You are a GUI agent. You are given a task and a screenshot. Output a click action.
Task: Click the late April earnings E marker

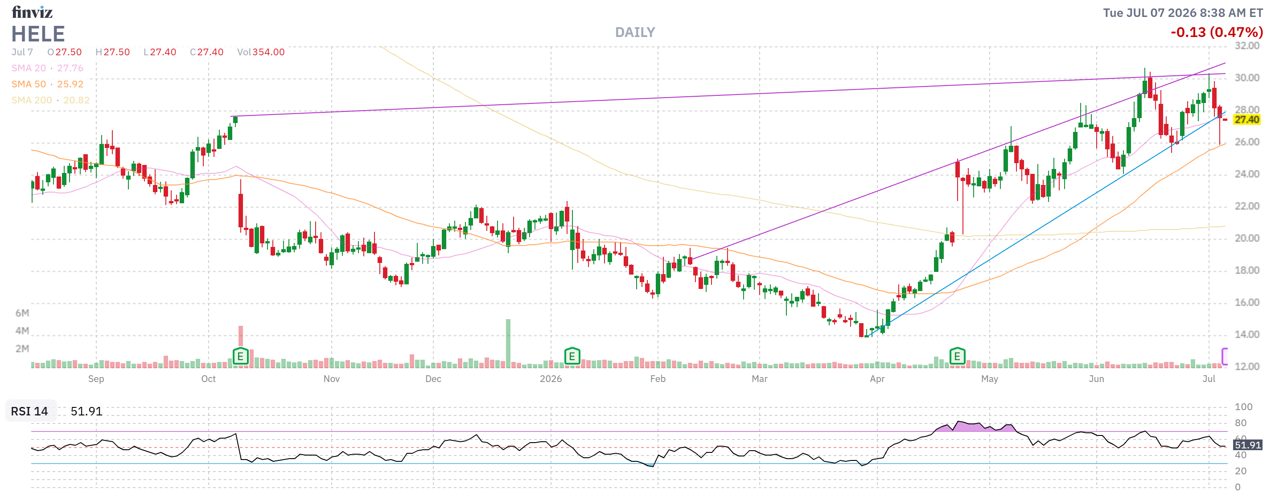point(957,355)
